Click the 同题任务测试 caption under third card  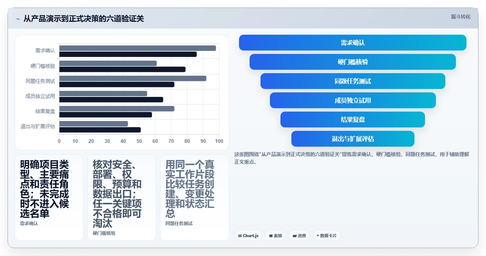179,224
